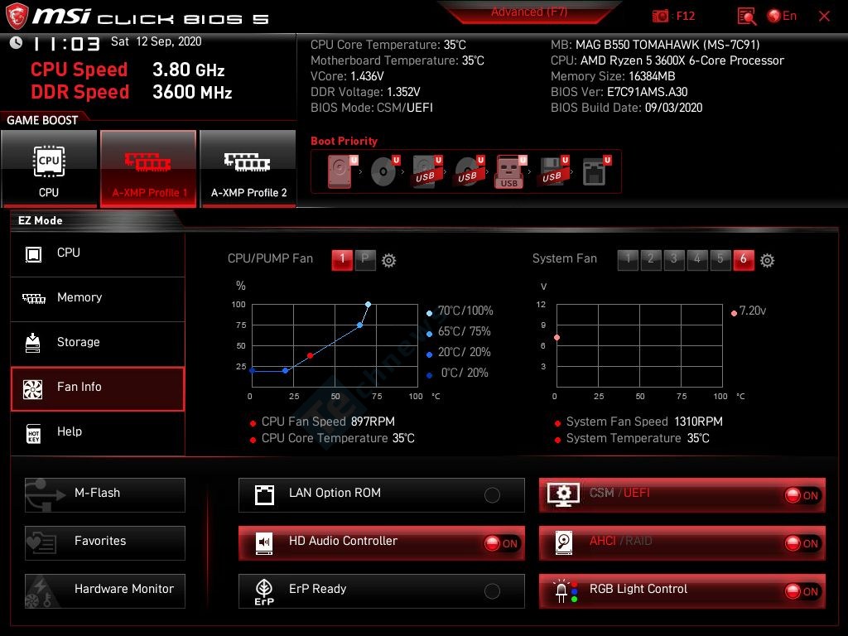Select CPU fan 1 button
This screenshot has height=636, width=848.
coord(342,259)
